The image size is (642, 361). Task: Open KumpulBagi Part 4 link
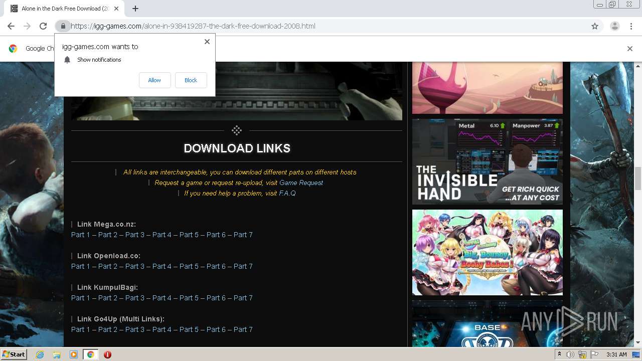[x=162, y=298]
